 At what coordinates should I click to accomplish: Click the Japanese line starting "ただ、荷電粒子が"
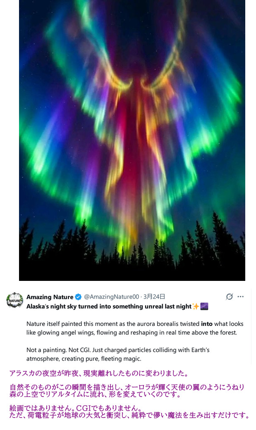tap(129, 416)
